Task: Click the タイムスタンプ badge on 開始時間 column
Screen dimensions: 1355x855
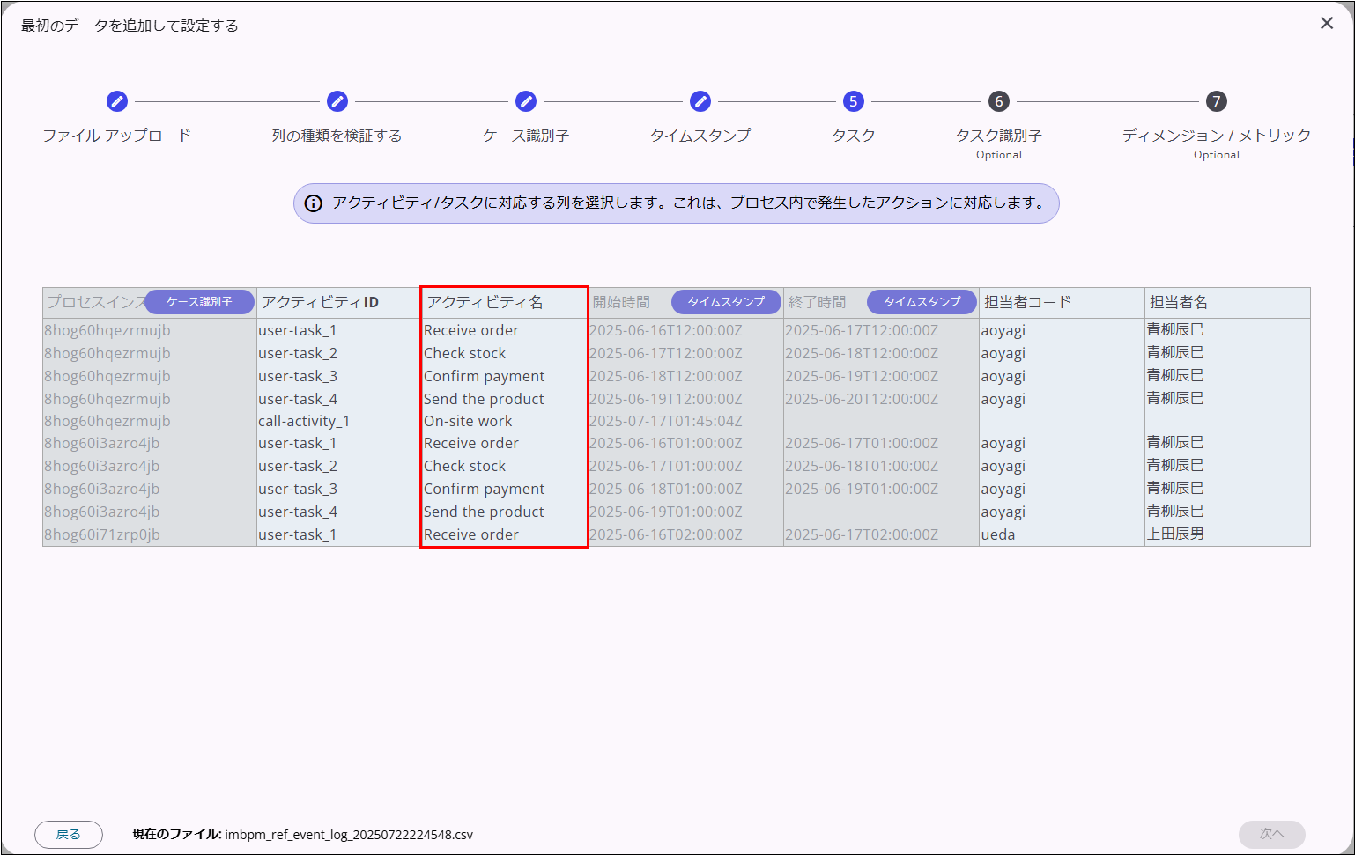Action: (x=726, y=302)
